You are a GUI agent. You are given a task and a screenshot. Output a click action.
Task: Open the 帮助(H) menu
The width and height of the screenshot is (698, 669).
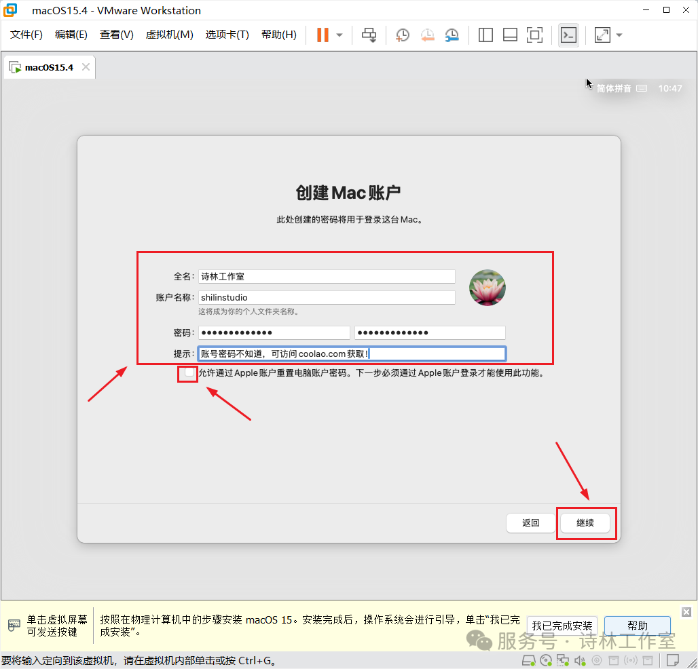[x=278, y=34]
